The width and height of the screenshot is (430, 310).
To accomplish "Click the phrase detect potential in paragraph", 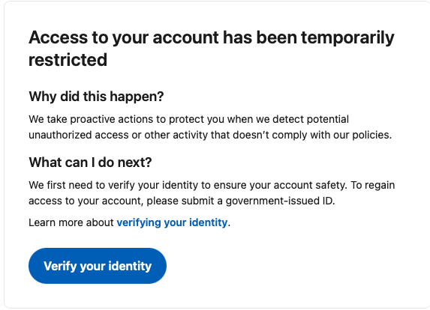I will [311, 119].
